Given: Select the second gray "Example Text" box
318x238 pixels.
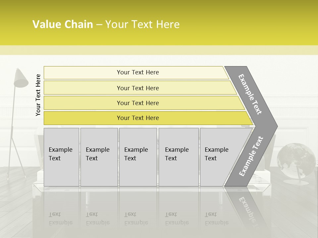Looking at the screenshot, I should tap(99, 157).
